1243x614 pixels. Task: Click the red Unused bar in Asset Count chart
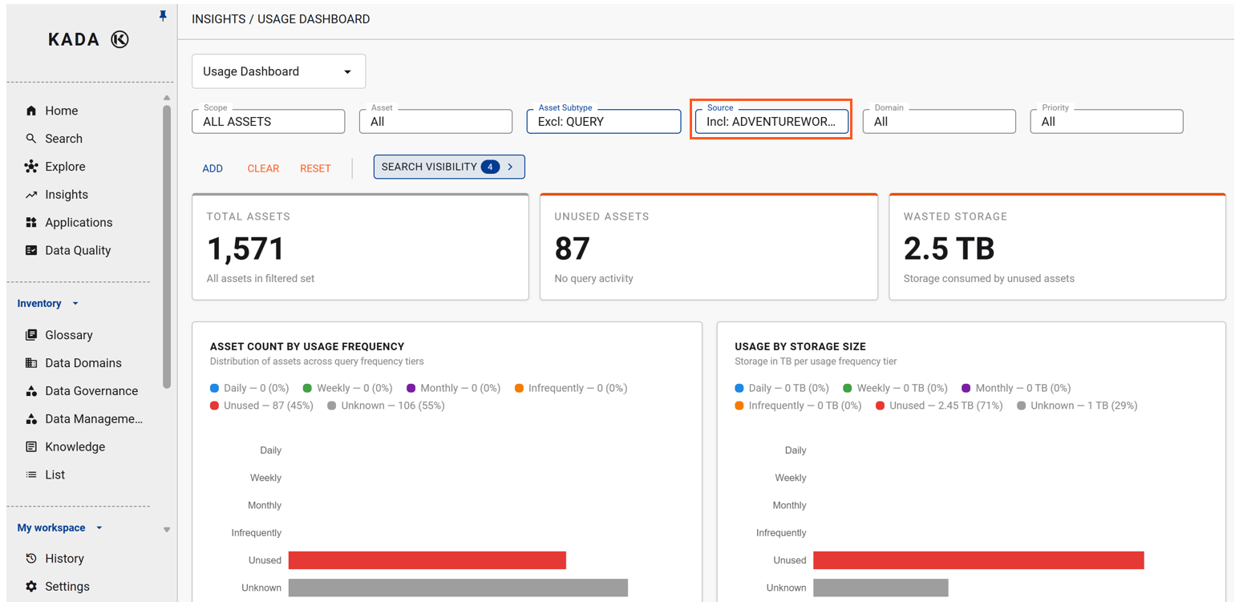(427, 560)
